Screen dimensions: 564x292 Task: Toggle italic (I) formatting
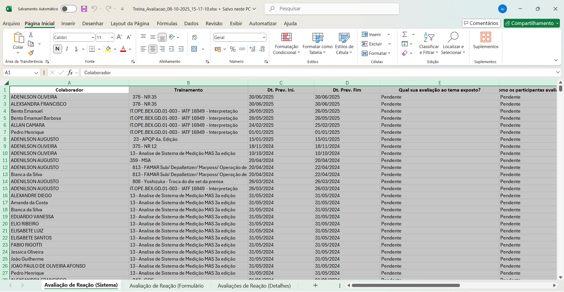click(x=67, y=49)
